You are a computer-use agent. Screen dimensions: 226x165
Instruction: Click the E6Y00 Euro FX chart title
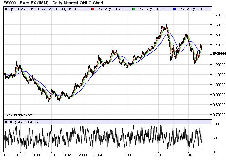(48, 3)
